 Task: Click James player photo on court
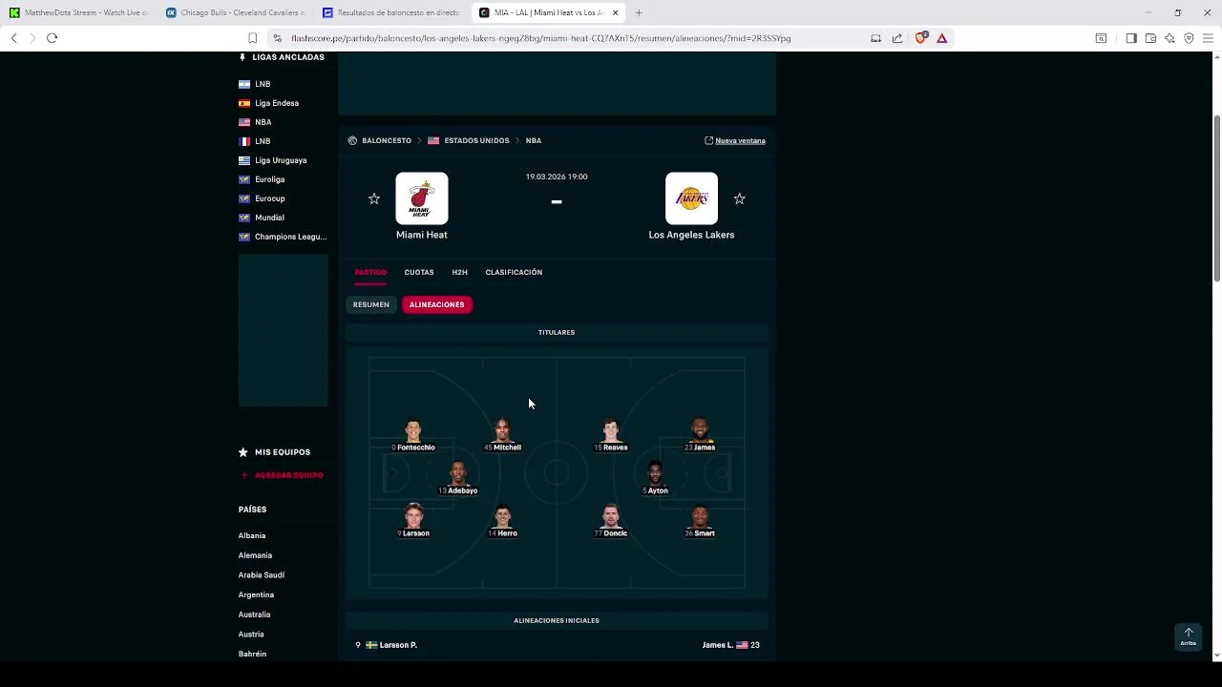[700, 430]
